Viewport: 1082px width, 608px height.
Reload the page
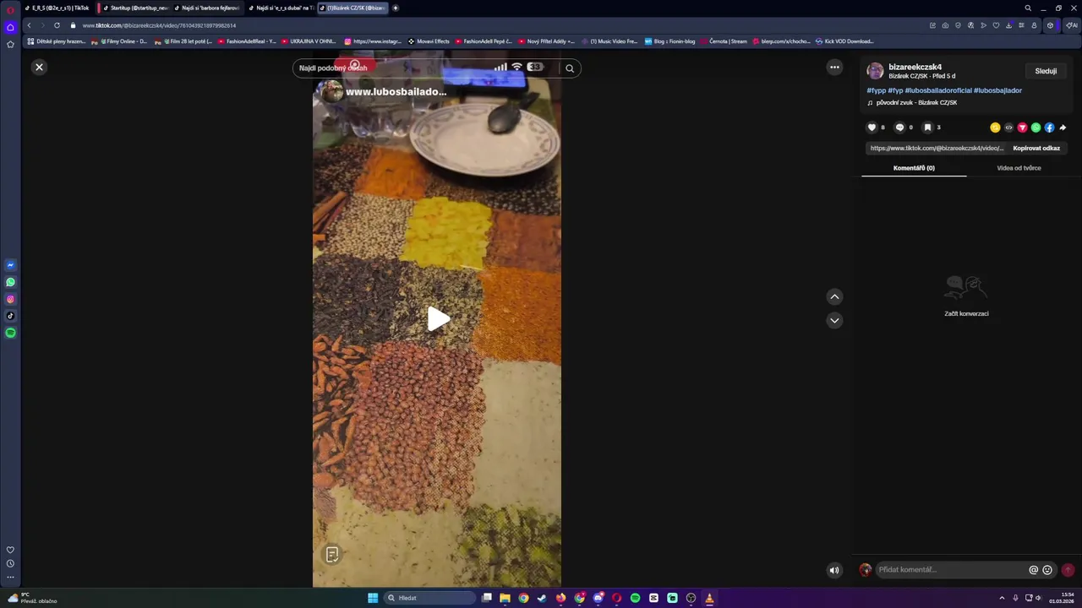57,25
